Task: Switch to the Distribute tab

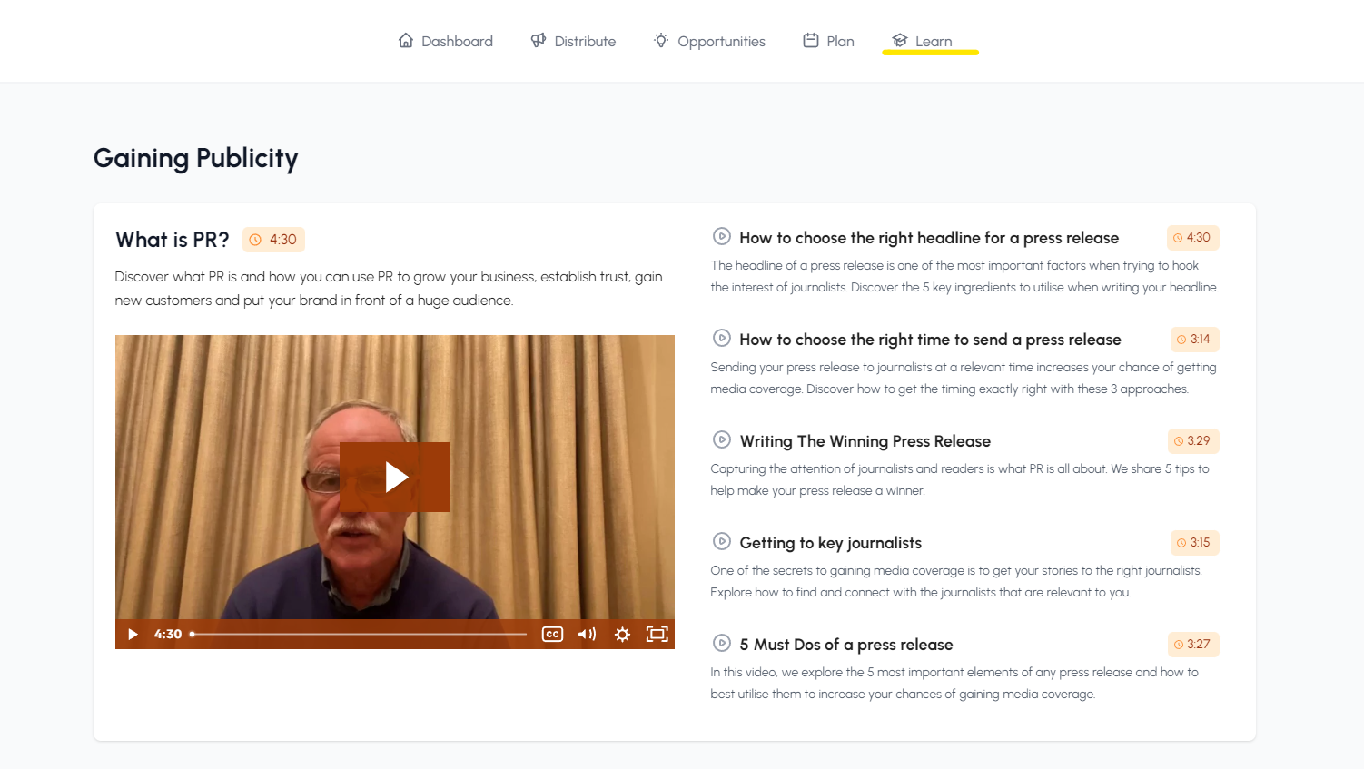Action: point(573,40)
